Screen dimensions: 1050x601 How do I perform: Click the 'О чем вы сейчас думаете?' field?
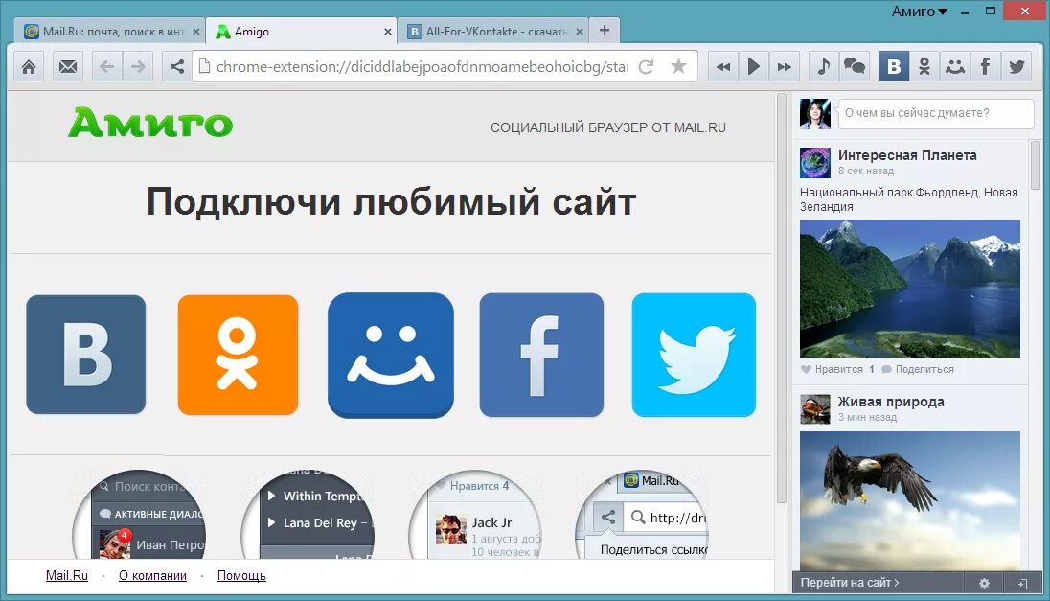936,113
